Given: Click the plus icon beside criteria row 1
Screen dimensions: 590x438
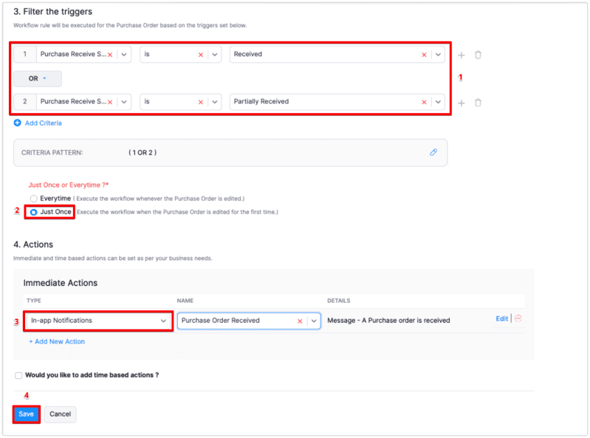Looking at the screenshot, I should (462, 55).
